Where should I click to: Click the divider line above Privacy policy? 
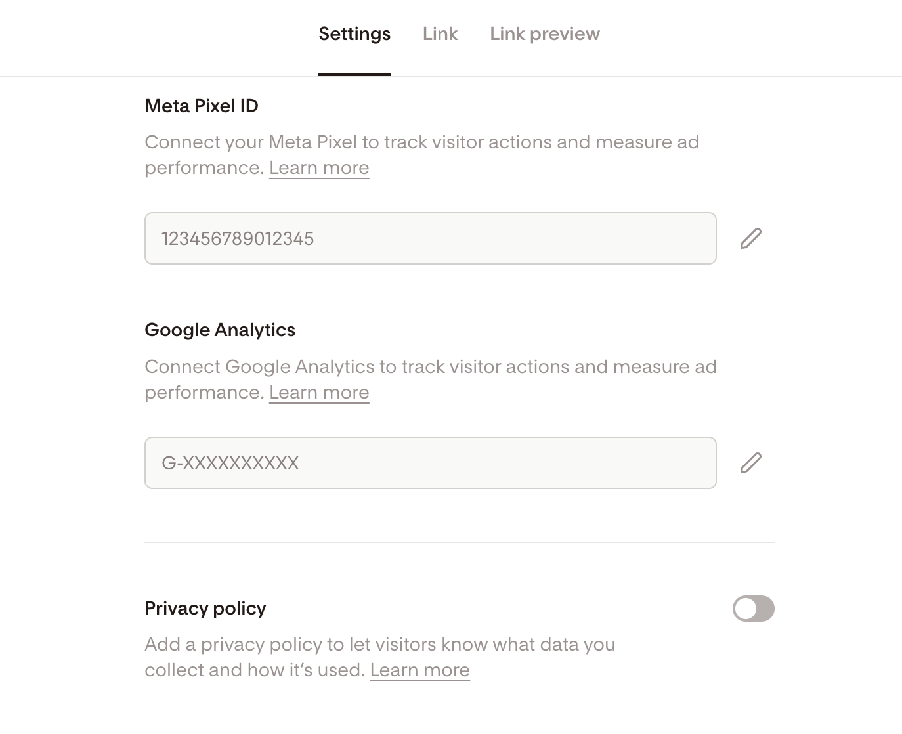[460, 542]
